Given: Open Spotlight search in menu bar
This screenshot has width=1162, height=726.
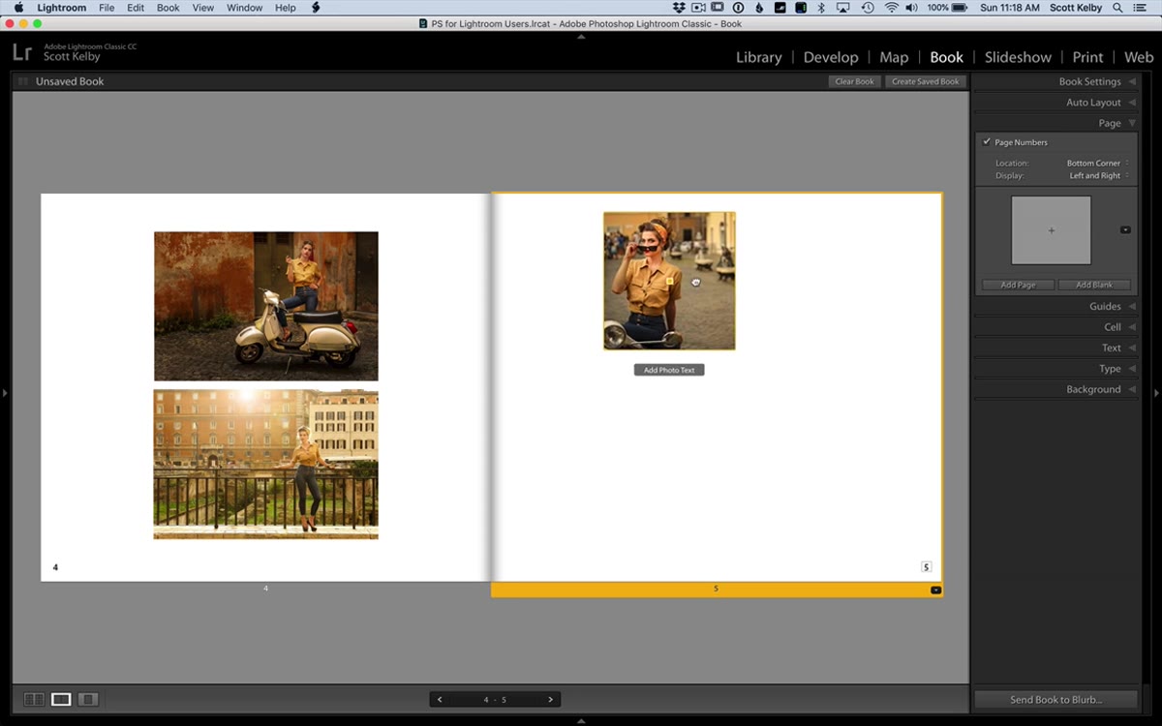Looking at the screenshot, I should [x=1118, y=8].
